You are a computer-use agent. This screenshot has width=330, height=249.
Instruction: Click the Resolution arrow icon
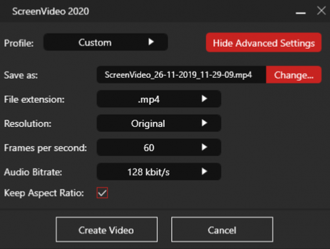(205, 123)
